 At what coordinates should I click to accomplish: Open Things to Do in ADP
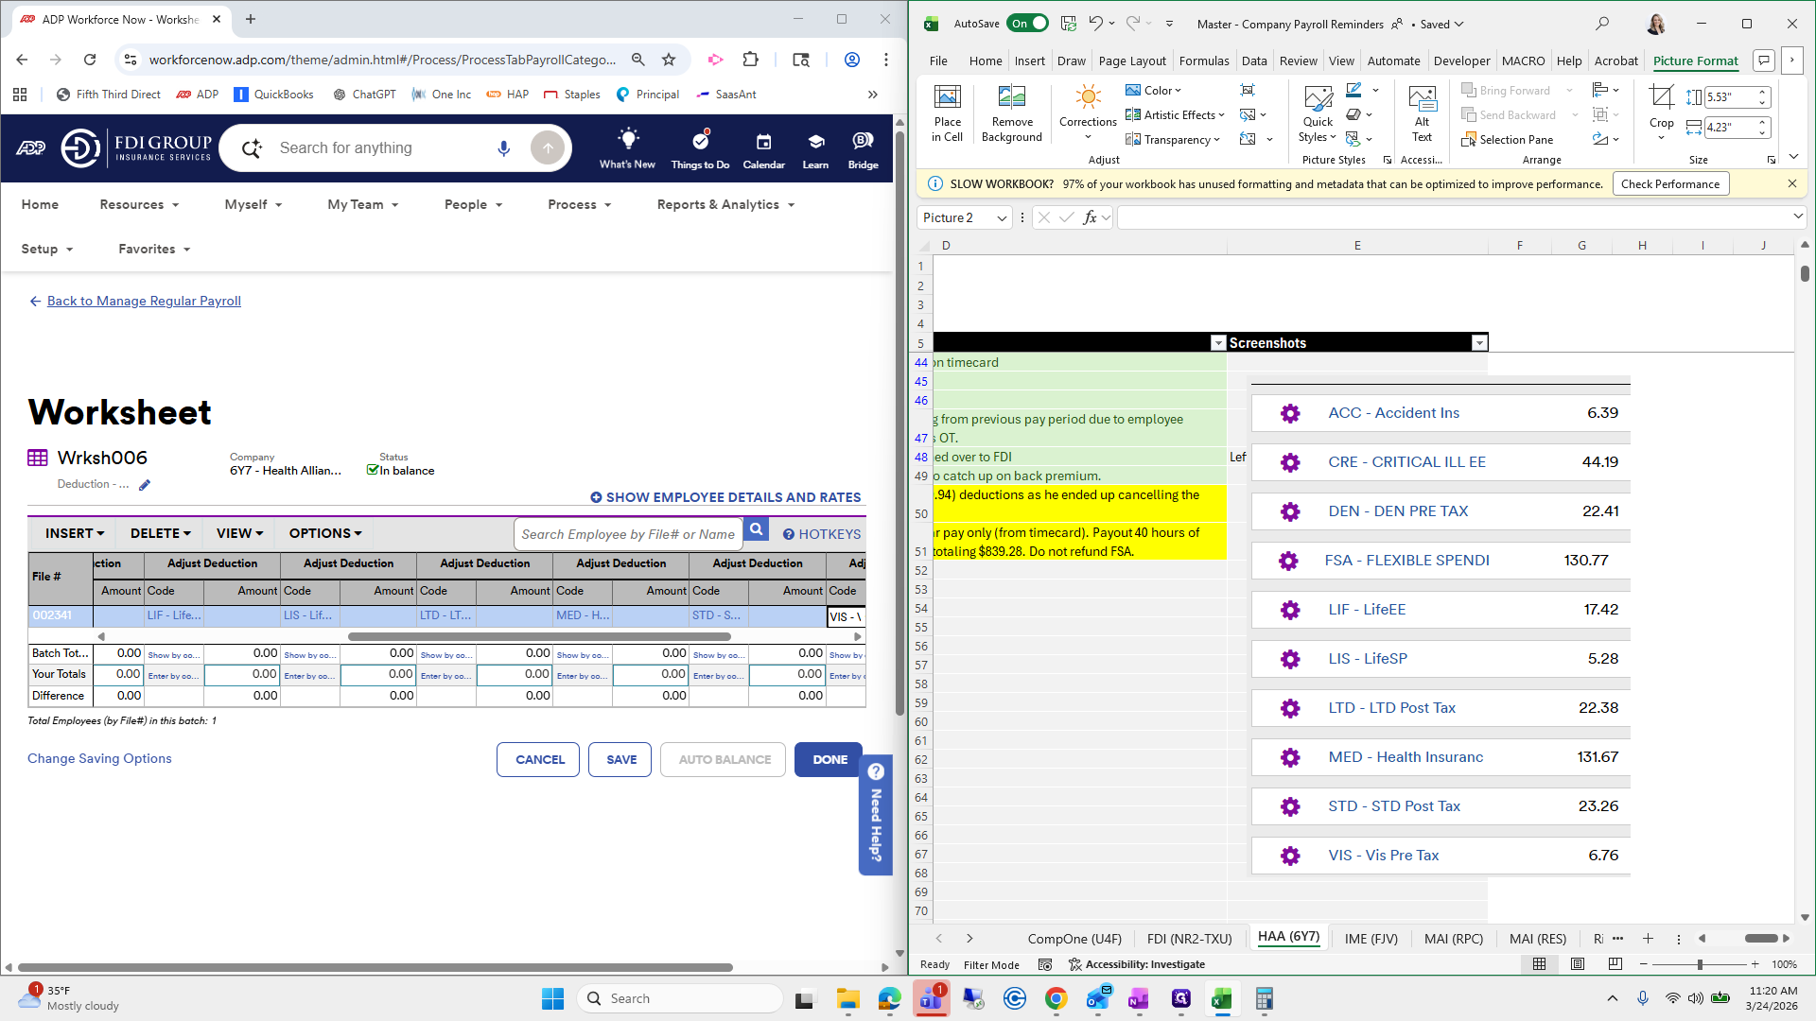pos(700,142)
